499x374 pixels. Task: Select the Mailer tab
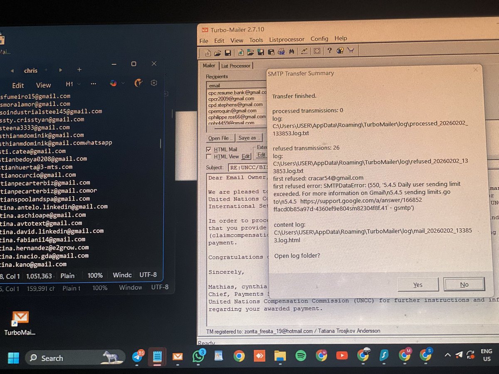point(209,66)
